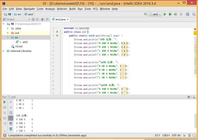The height and width of the screenshot is (140, 198).
Task: Open the Run panel settings gear
Action: coord(189,97)
